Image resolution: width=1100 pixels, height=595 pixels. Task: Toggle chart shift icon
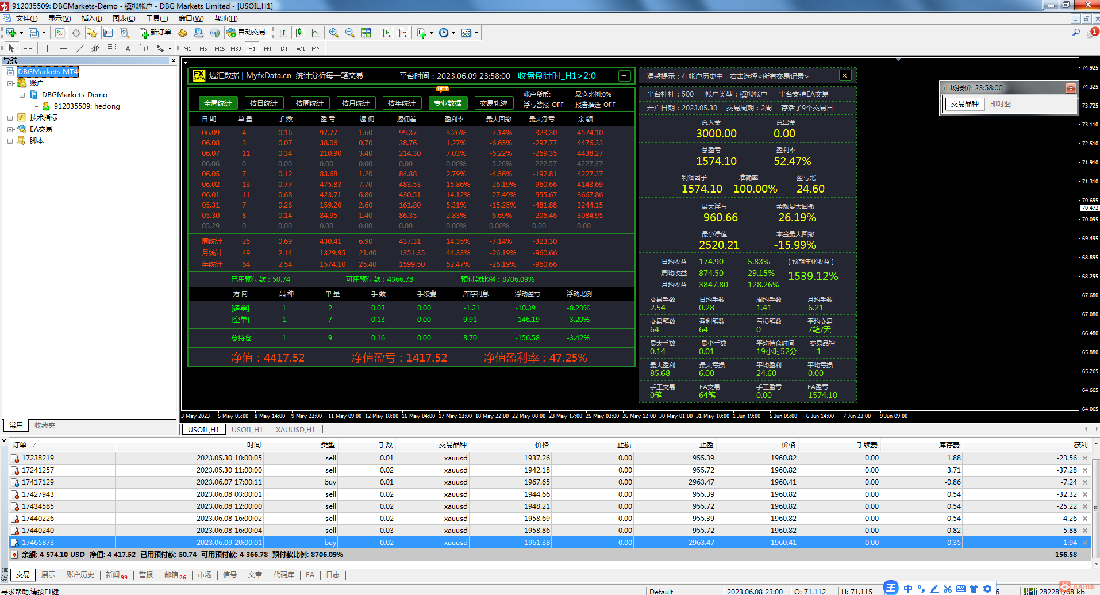(402, 33)
